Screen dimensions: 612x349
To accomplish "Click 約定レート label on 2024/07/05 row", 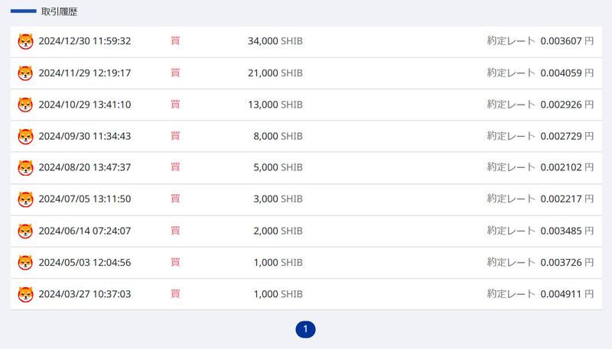I will pyautogui.click(x=511, y=199).
